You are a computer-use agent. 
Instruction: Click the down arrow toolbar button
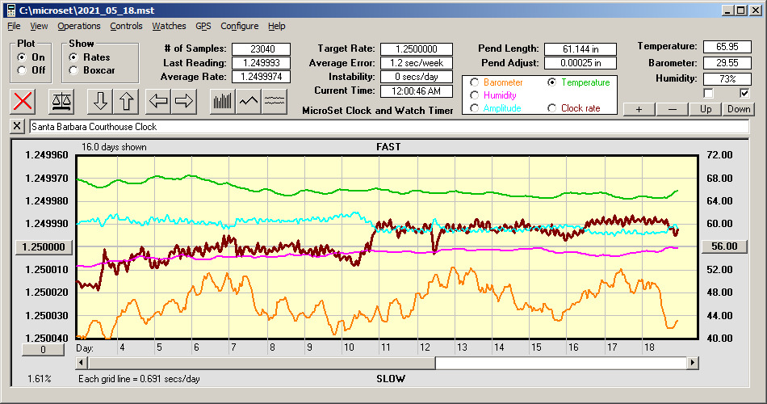tap(100, 101)
